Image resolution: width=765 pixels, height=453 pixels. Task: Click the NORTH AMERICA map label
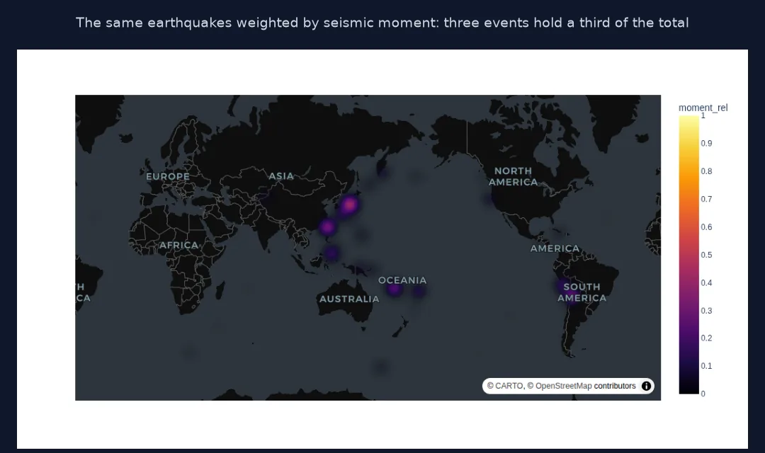click(514, 176)
